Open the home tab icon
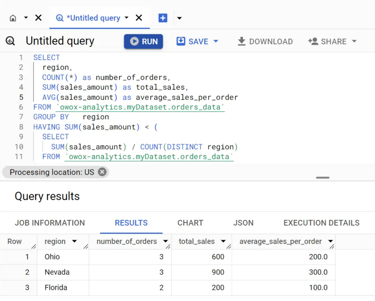 pyautogui.click(x=13, y=18)
